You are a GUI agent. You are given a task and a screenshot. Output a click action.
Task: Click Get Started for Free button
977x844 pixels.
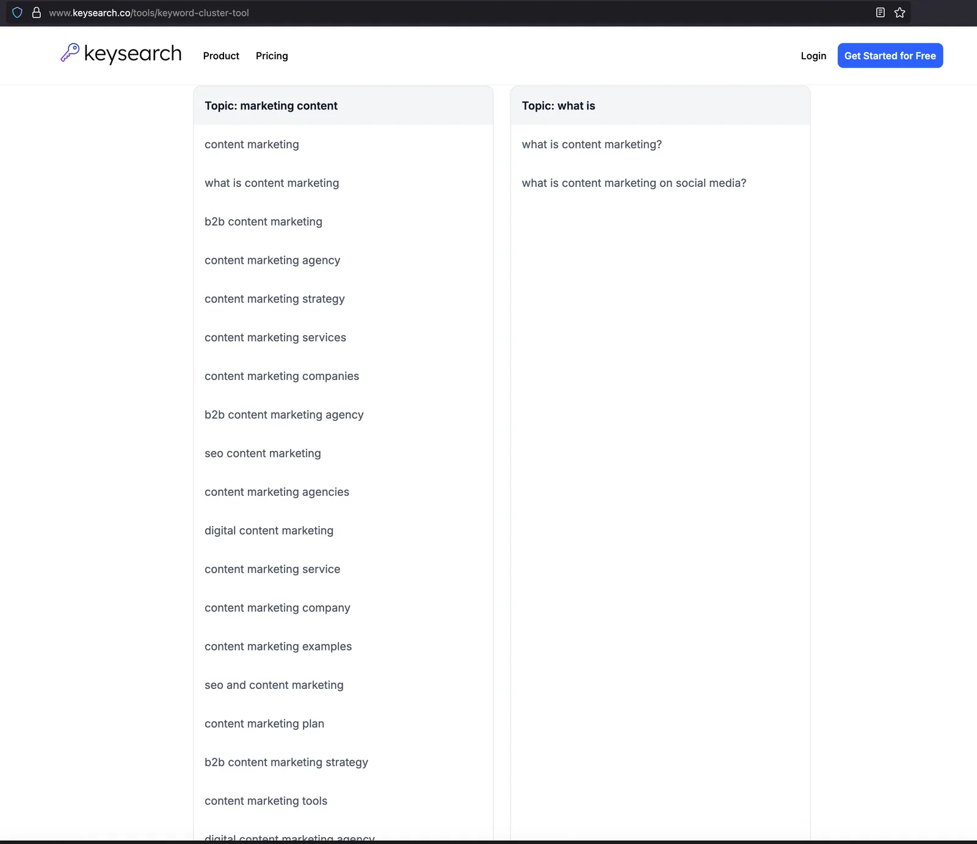(890, 56)
